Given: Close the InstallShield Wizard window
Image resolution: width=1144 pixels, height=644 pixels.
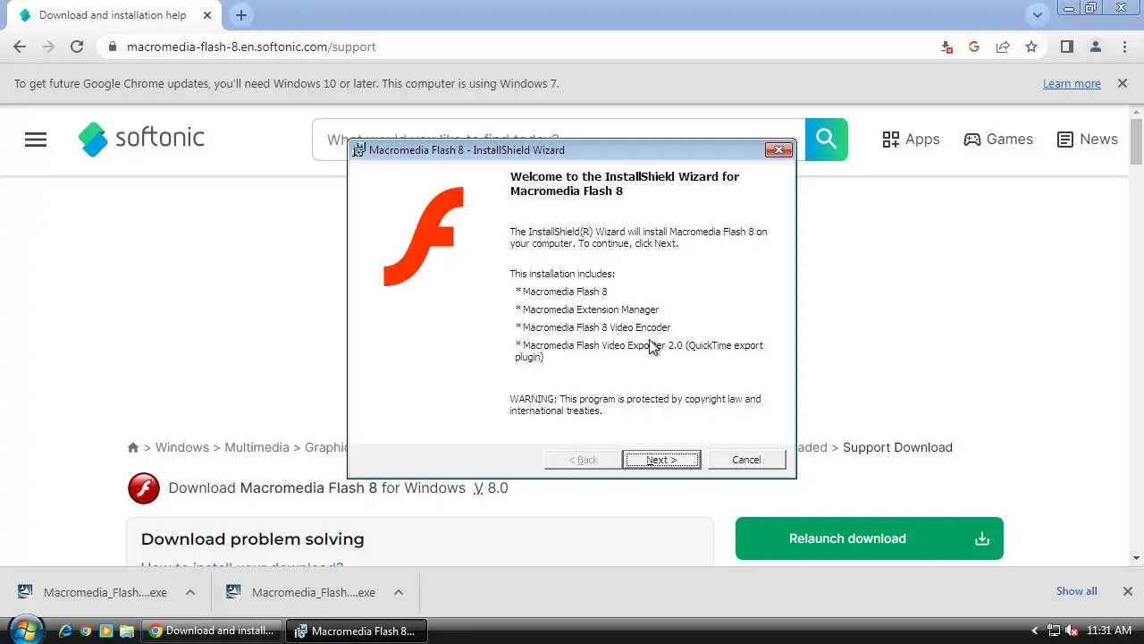Looking at the screenshot, I should [778, 149].
